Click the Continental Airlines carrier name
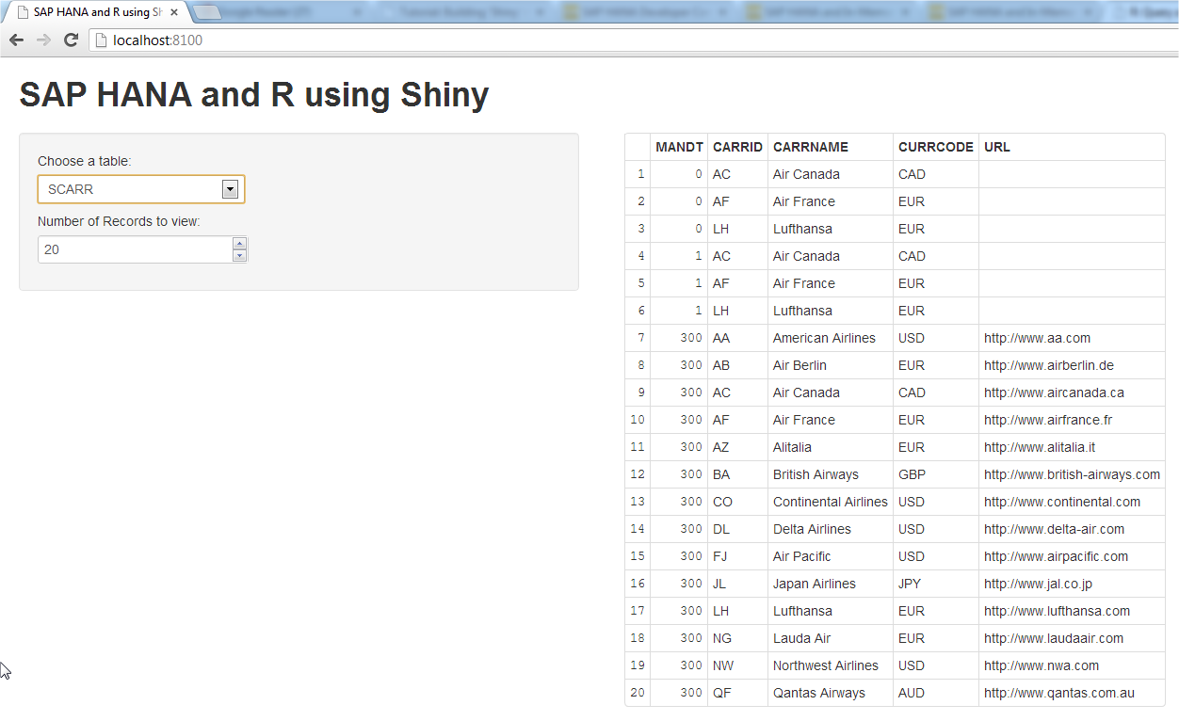The image size is (1179, 721). [831, 502]
